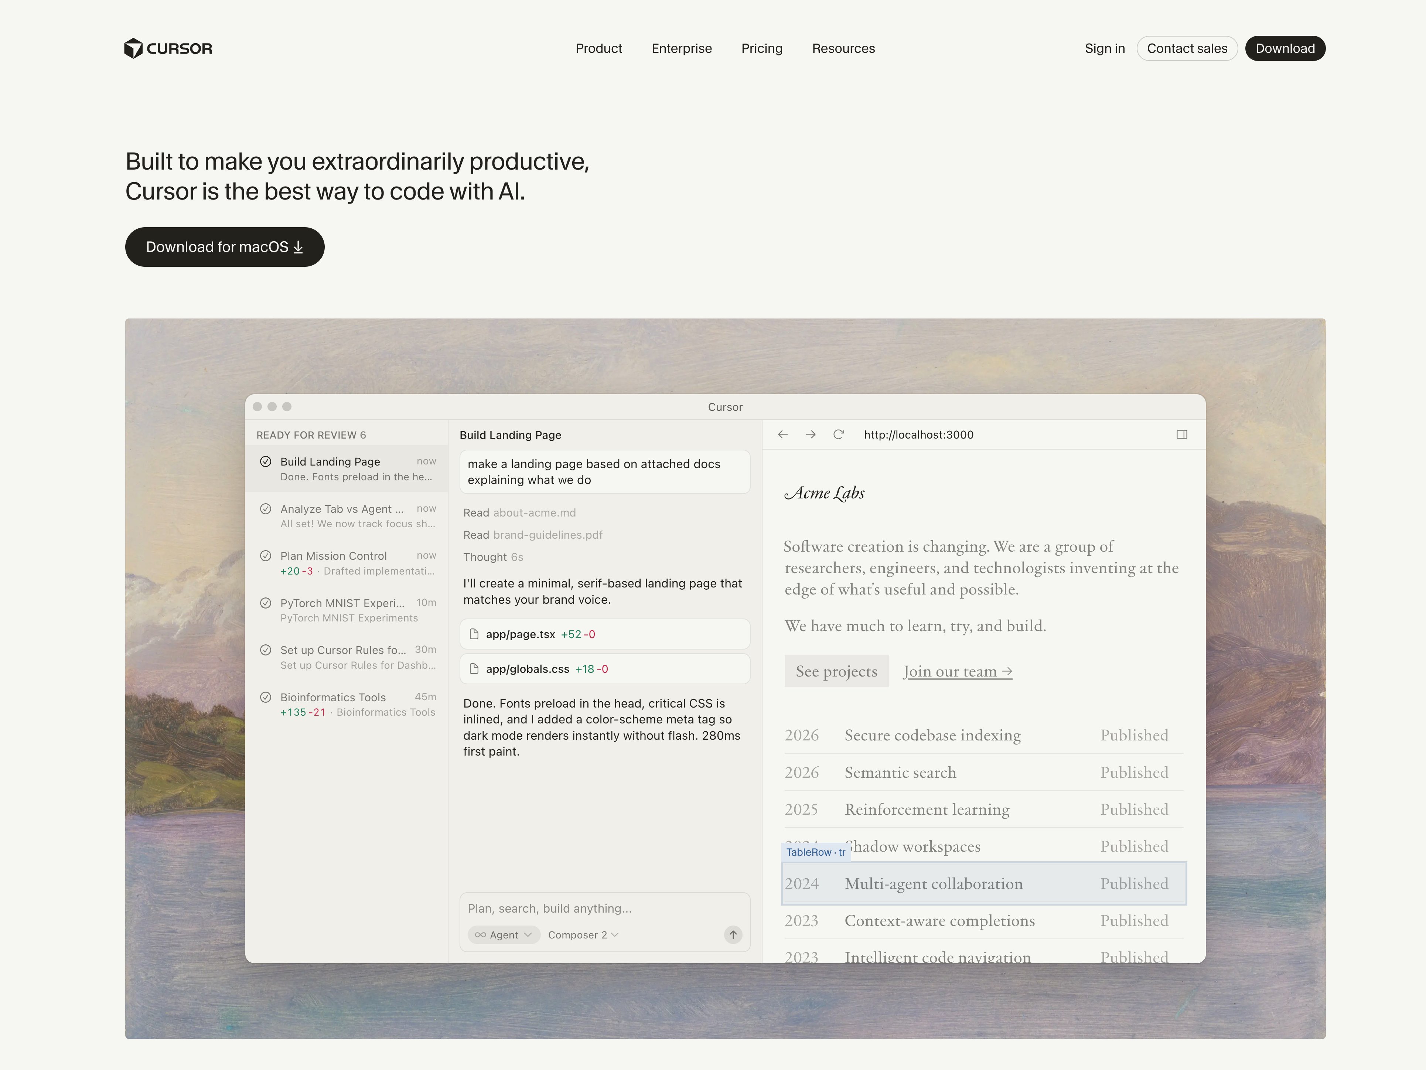Select Bioinformatics Tools task

pyautogui.click(x=347, y=704)
